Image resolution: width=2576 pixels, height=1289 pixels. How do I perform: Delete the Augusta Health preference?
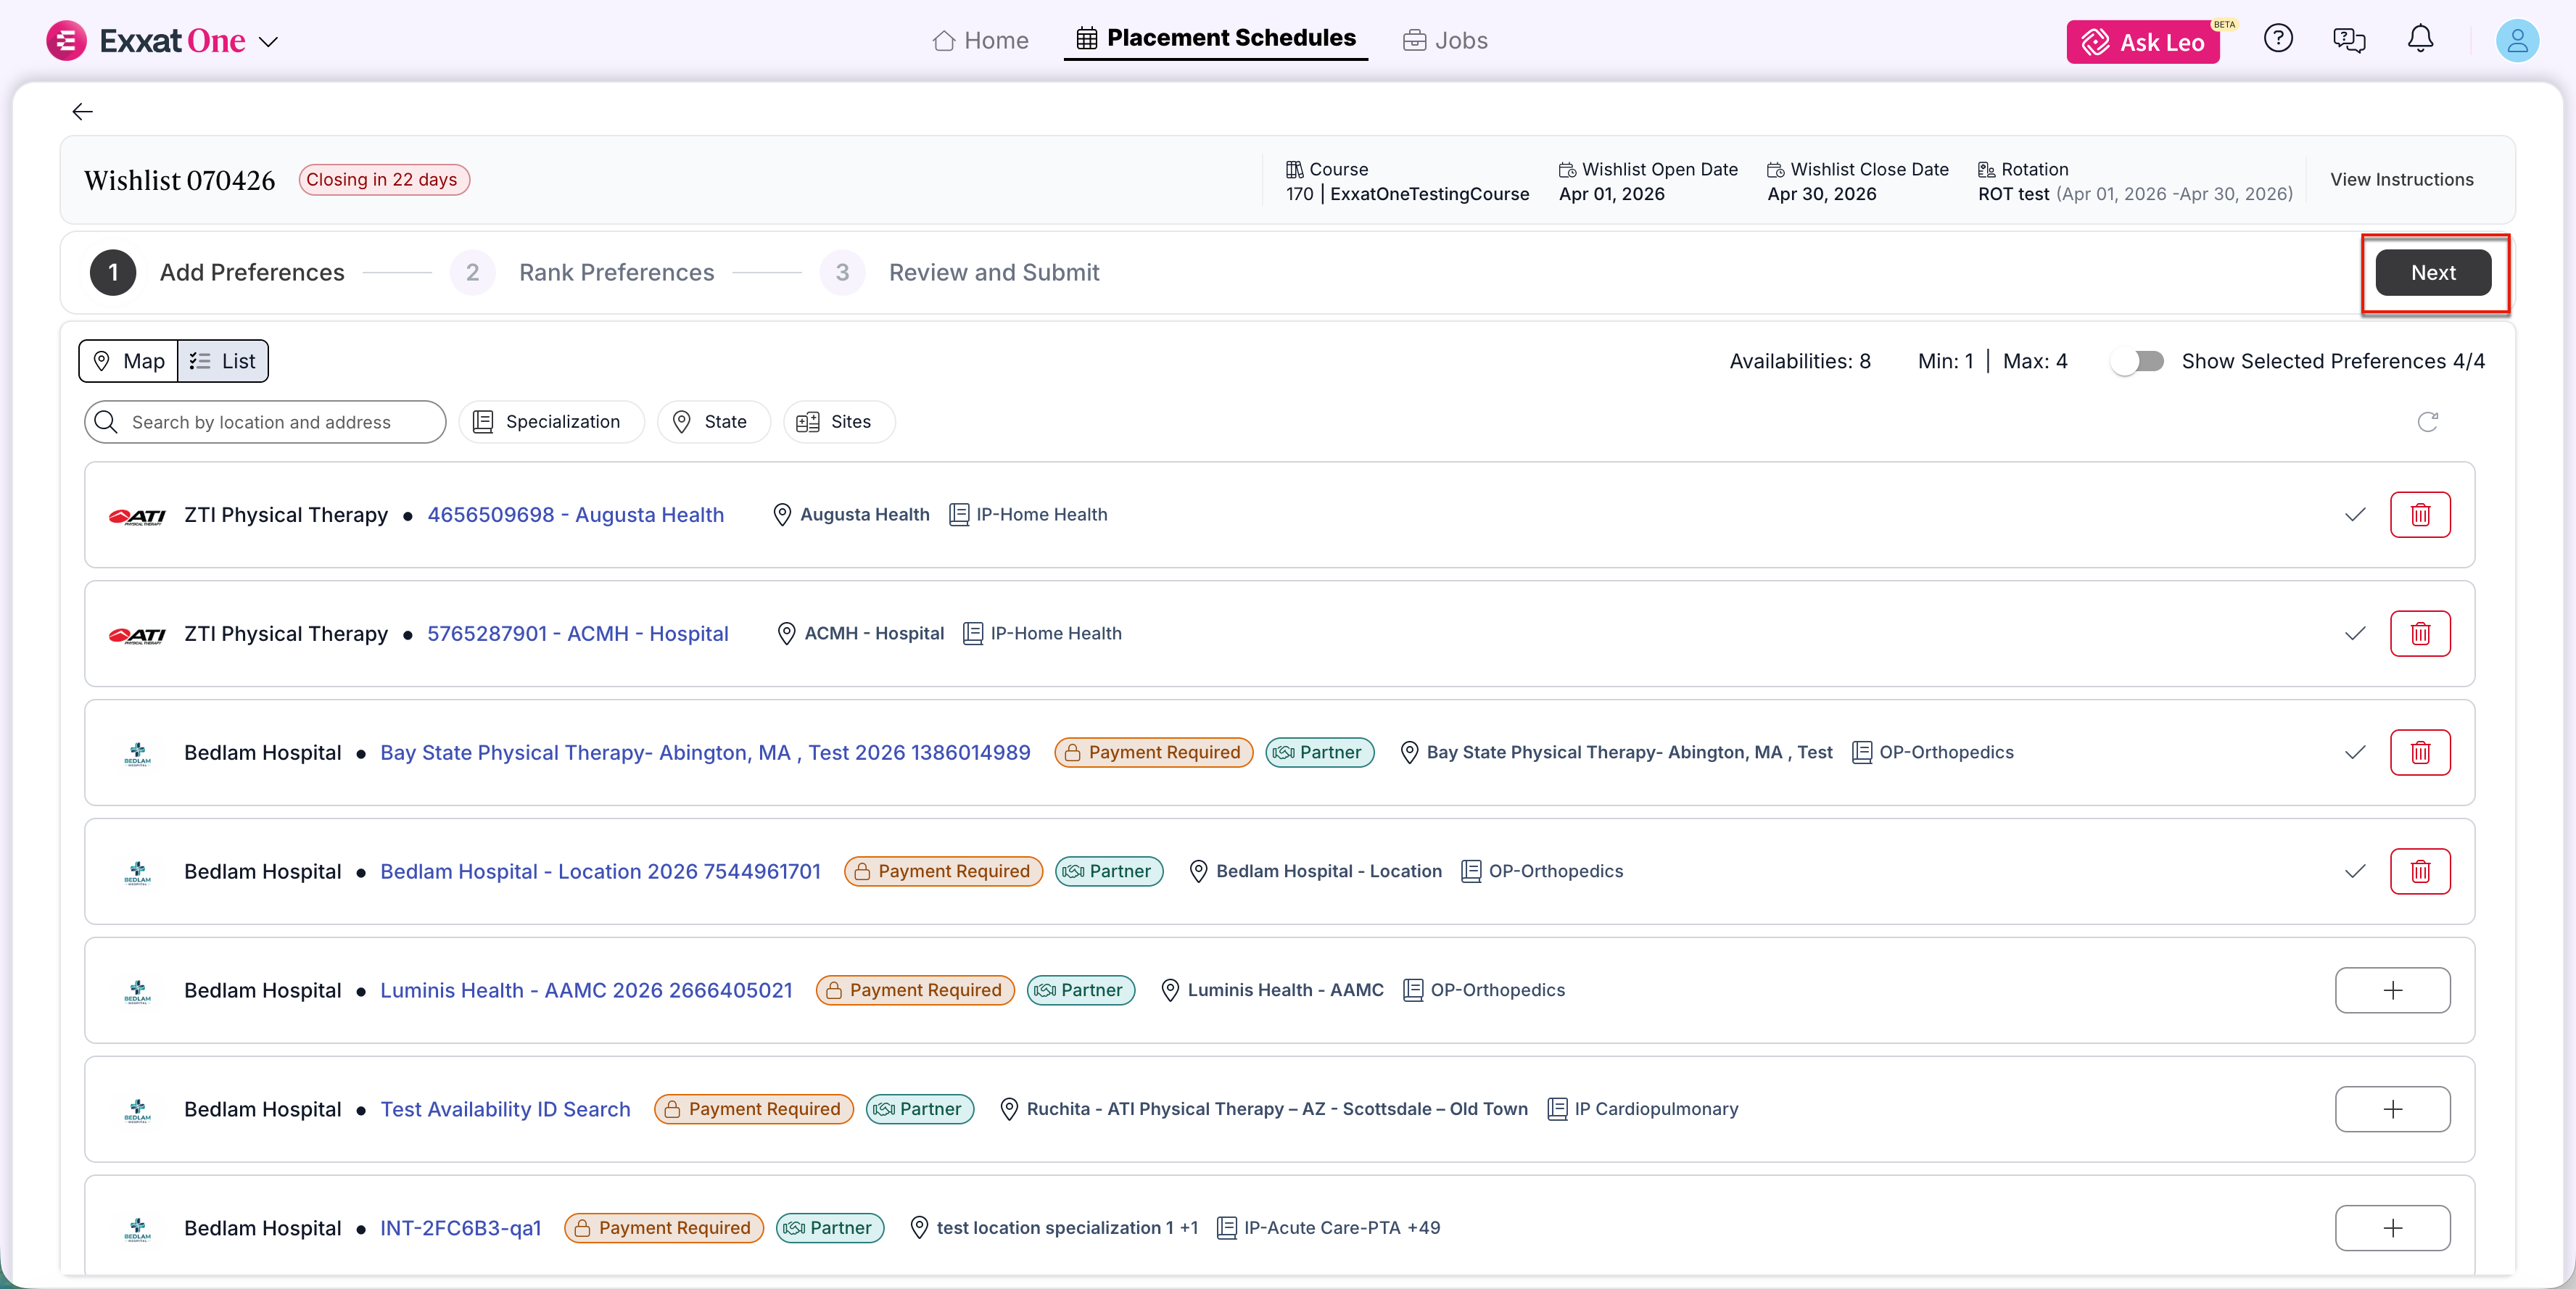(x=2419, y=515)
